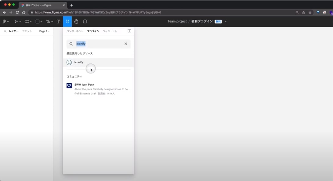The height and width of the screenshot is (181, 333).
Task: Reload the Figma page
Action: click(x=17, y=12)
